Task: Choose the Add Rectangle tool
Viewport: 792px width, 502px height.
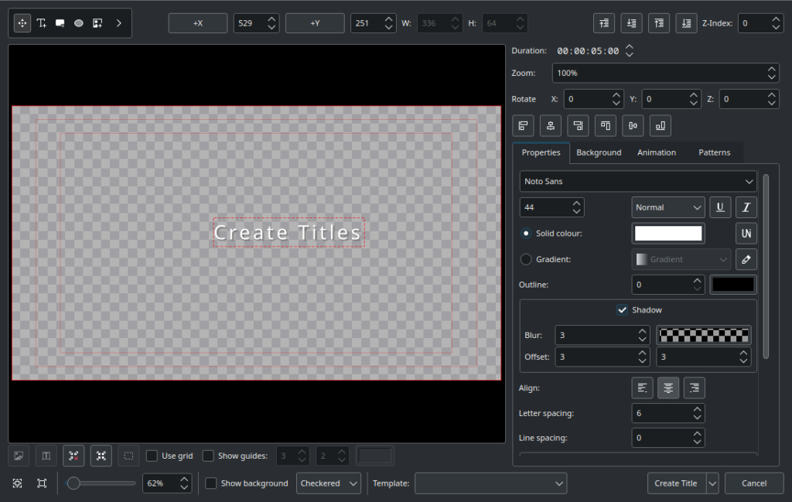Action: (x=60, y=23)
